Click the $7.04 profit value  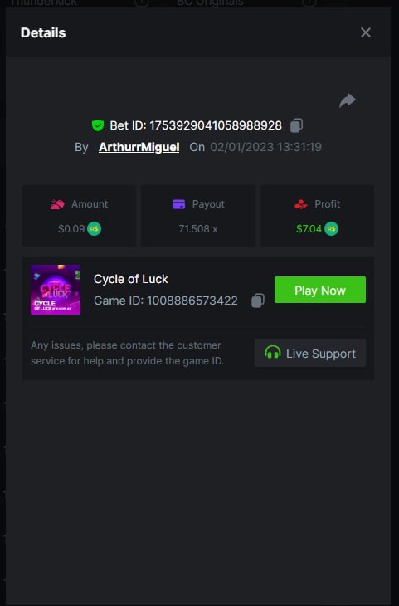[x=309, y=229]
